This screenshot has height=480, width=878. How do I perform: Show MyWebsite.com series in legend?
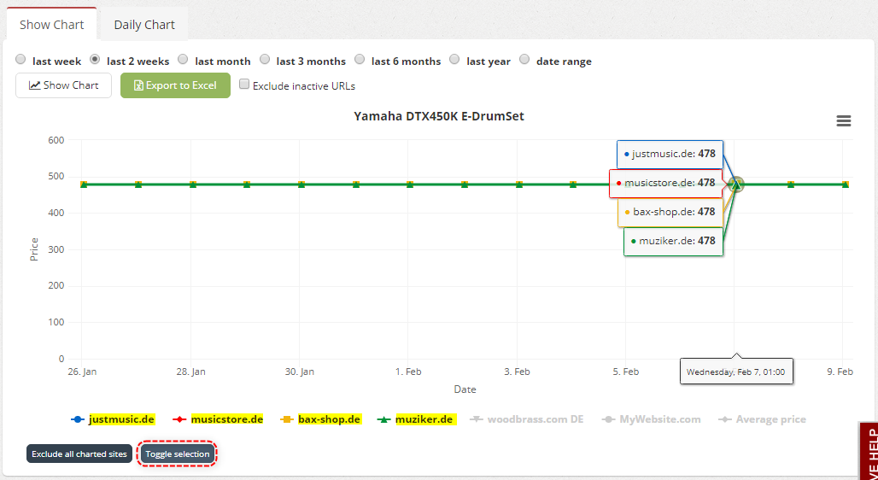coord(651,419)
